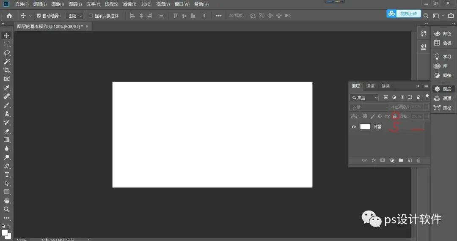
Task: Select the Frame tool
Action: (7, 79)
